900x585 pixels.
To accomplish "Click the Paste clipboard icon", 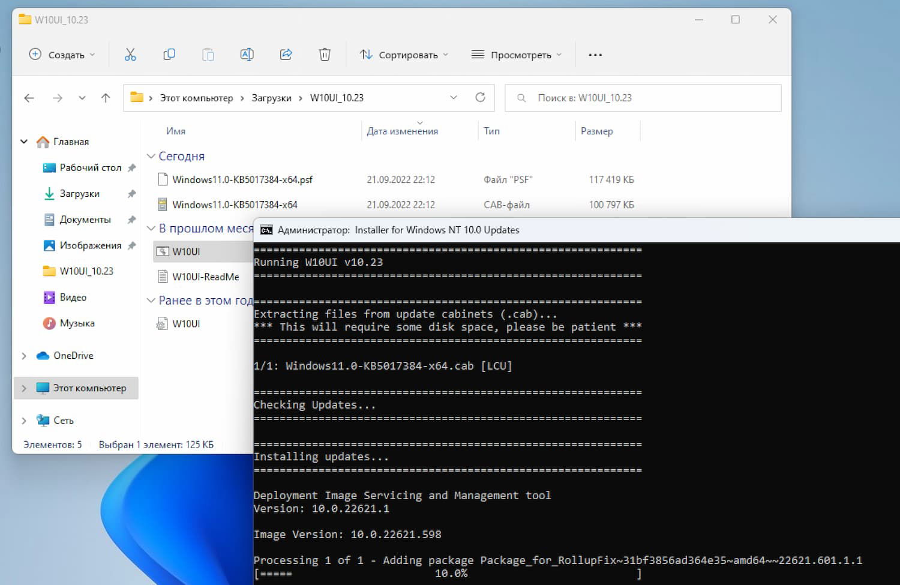I will 208,55.
